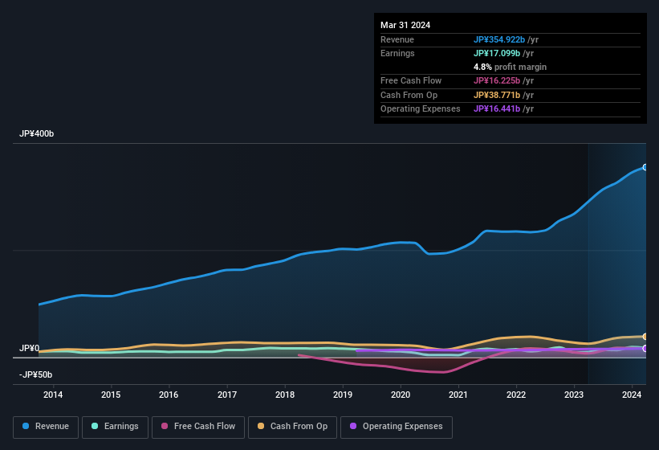Click the 2018 x-axis label
659x450 pixels.
[285, 395]
